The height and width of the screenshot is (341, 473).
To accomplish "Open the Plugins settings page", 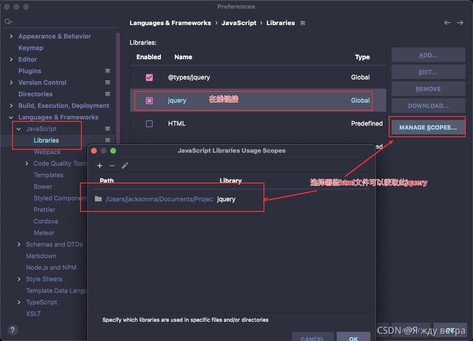I will tap(29, 71).
